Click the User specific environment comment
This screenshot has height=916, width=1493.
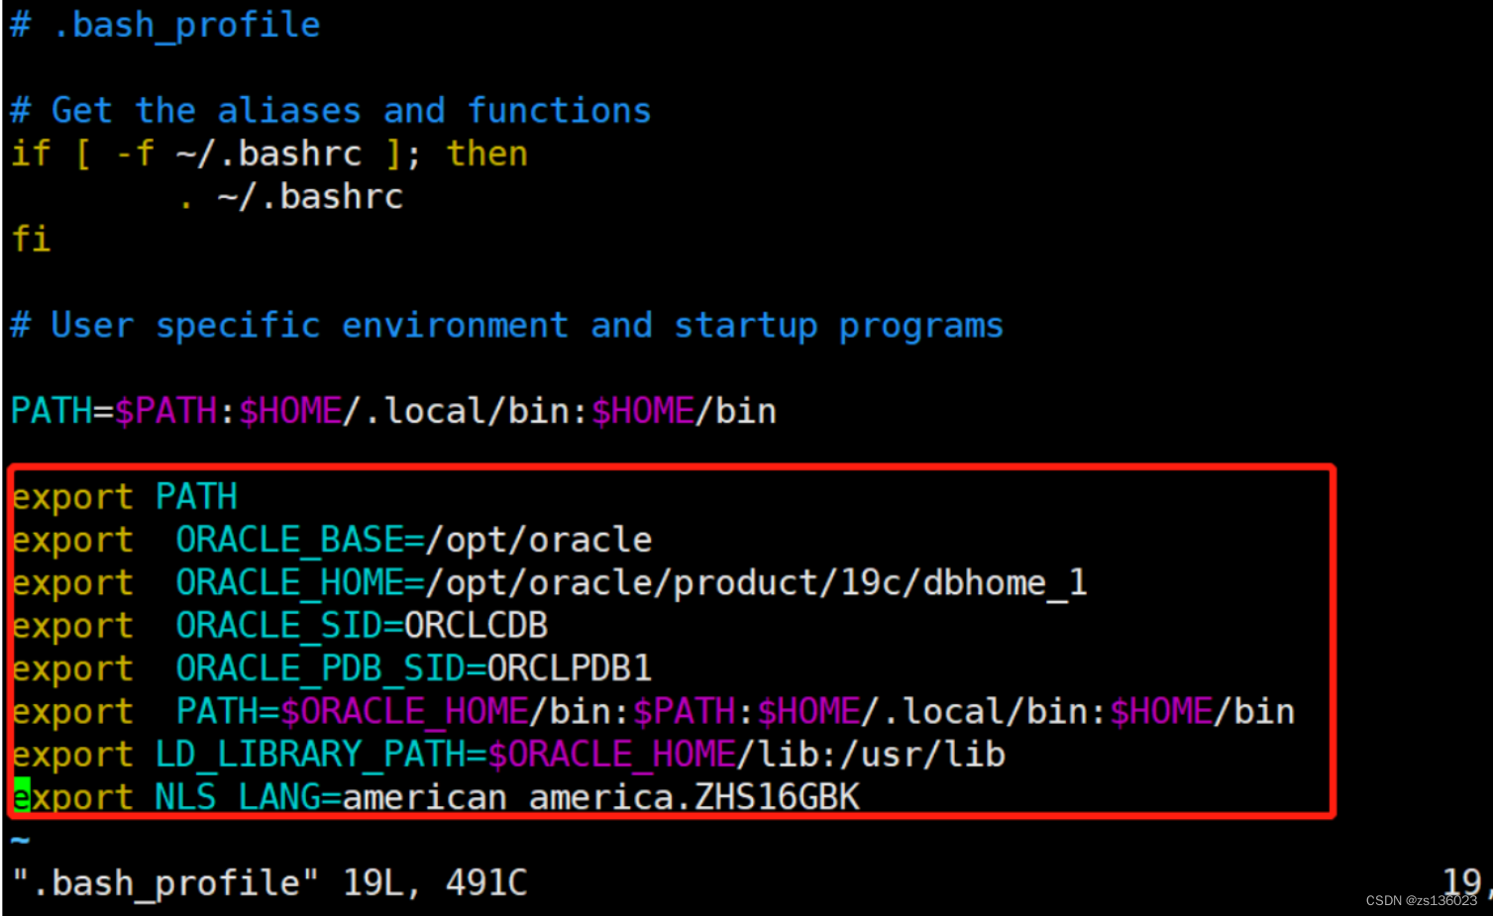coord(505,325)
